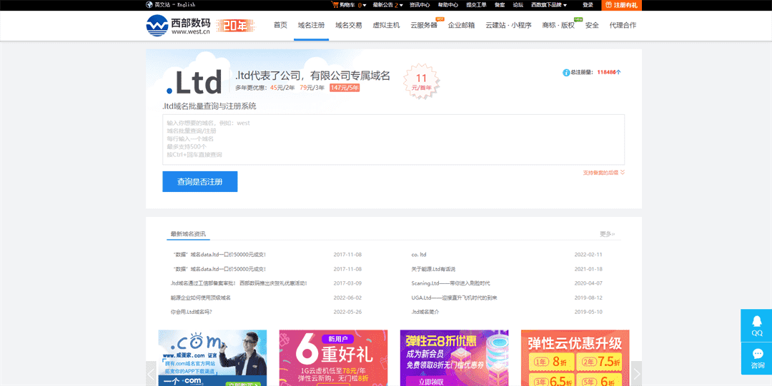
Task: Open the 企业邮箱 menu item
Action: tap(461, 25)
